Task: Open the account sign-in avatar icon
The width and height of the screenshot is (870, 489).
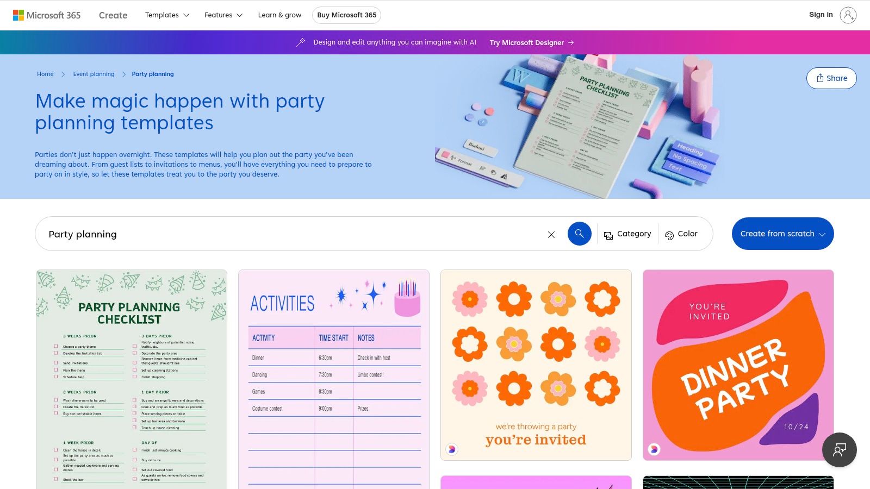Action: click(848, 15)
